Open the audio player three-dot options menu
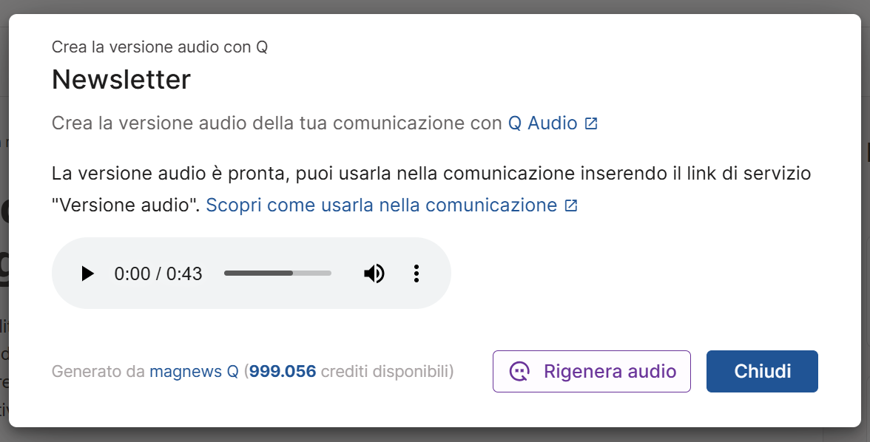Screen dimensions: 870x442 [x=417, y=273]
